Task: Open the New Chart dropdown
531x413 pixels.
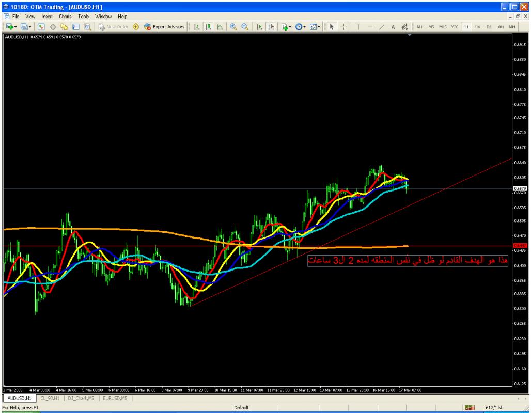Action: (x=11, y=27)
